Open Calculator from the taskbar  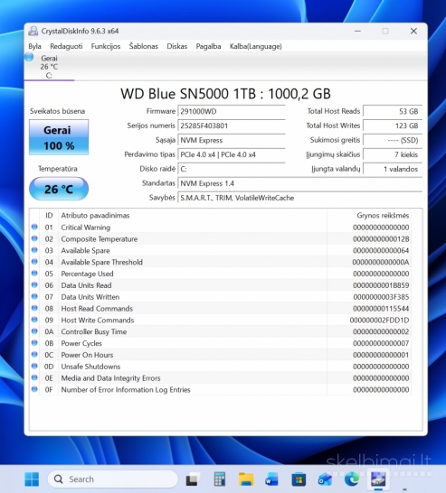(x=220, y=479)
